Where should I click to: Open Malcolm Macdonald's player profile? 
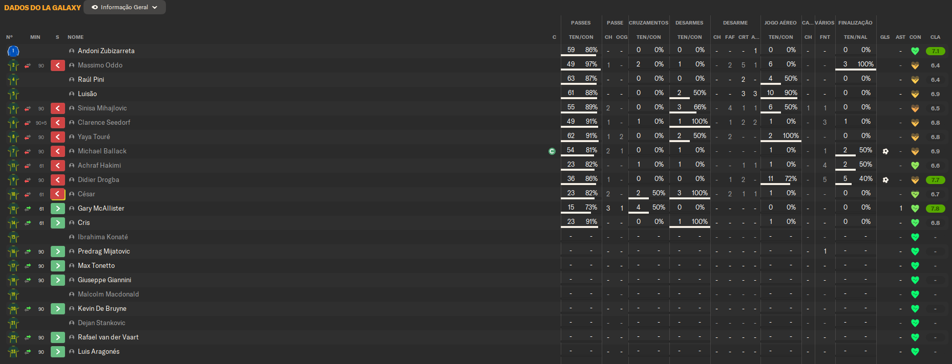pyautogui.click(x=108, y=294)
